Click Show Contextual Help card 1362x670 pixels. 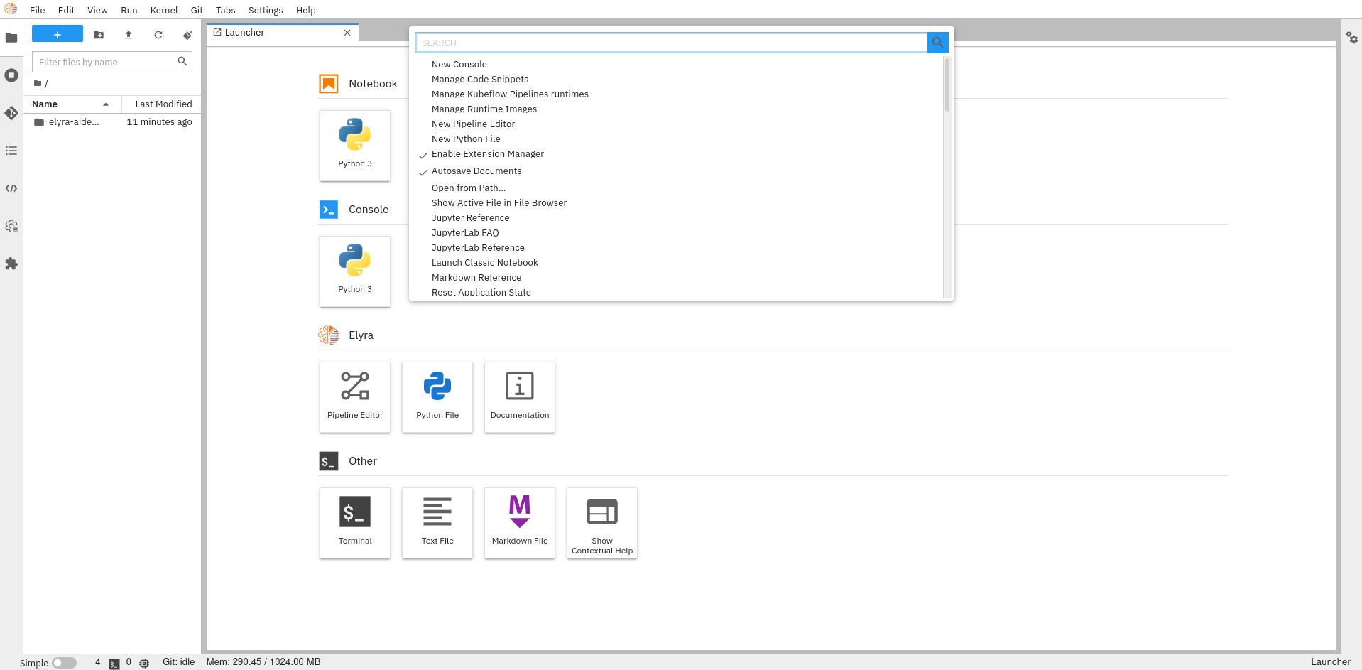tap(602, 523)
